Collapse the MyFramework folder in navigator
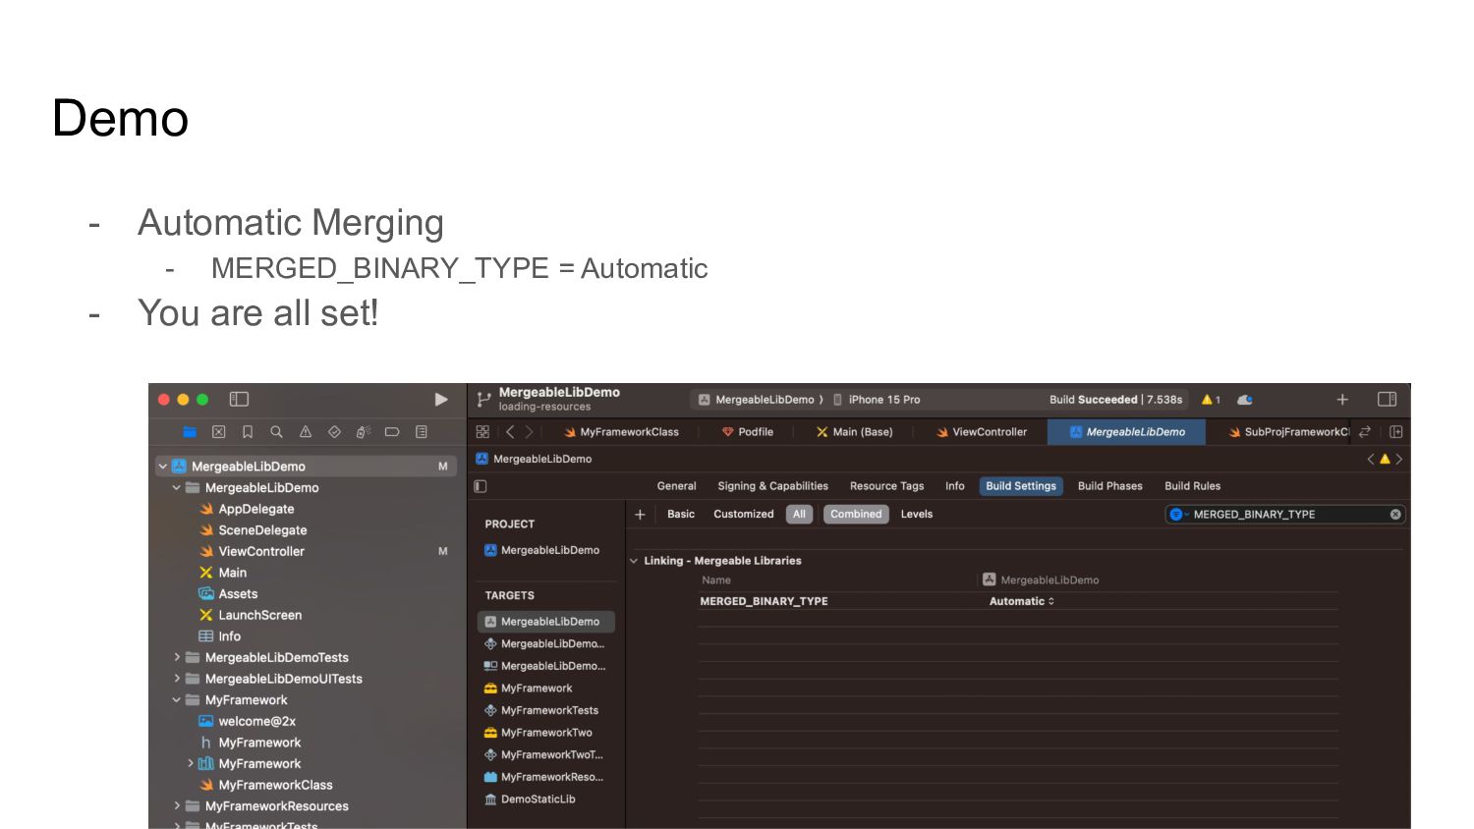This screenshot has width=1474, height=829. point(177,700)
